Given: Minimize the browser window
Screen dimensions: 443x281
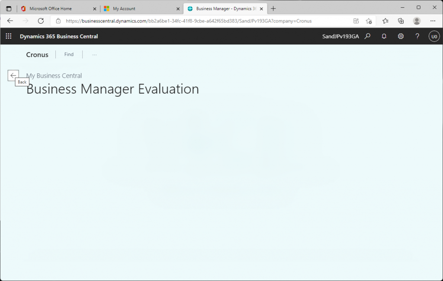Looking at the screenshot, I should [x=403, y=8].
